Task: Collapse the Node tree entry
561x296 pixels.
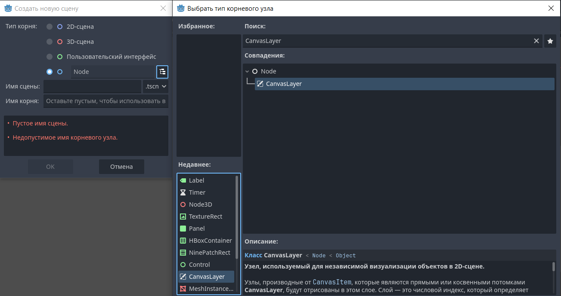Action: 247,72
